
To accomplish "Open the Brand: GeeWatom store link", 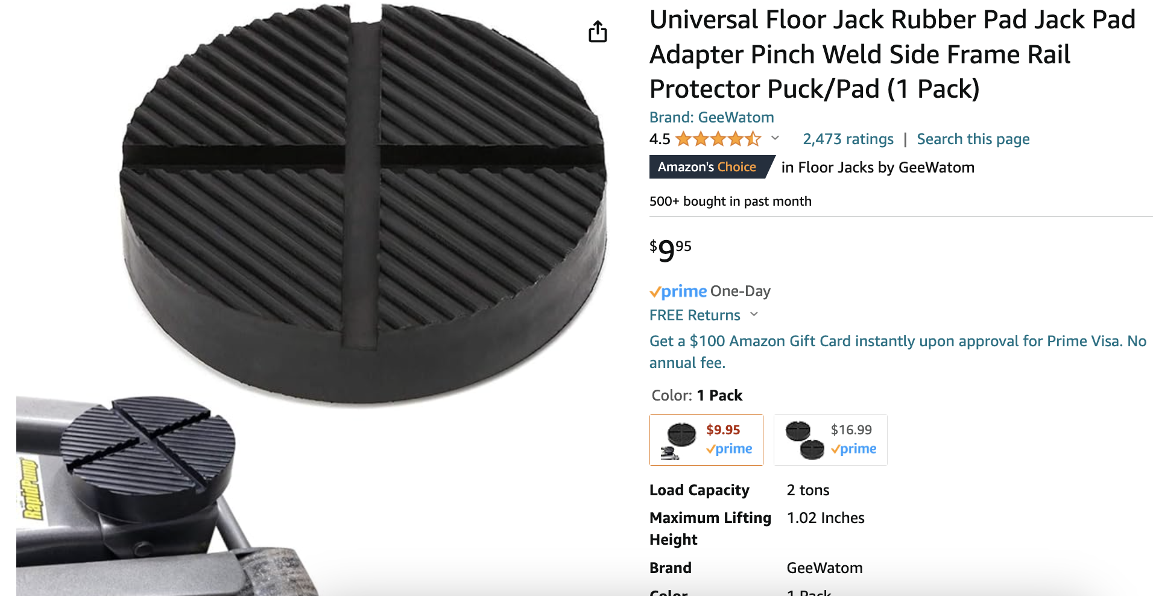I will (712, 117).
